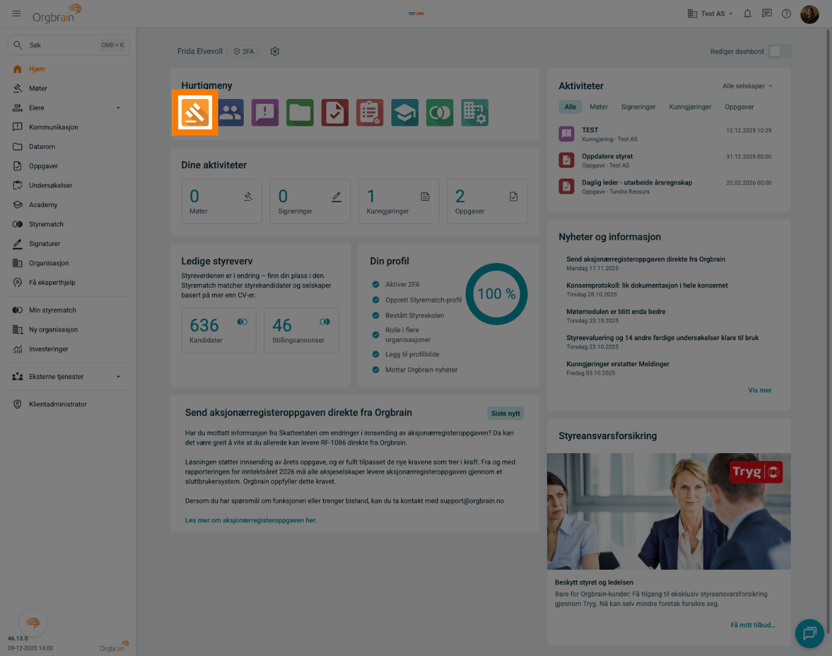Click the Søk search field
This screenshot has width=832, height=656.
coord(69,45)
